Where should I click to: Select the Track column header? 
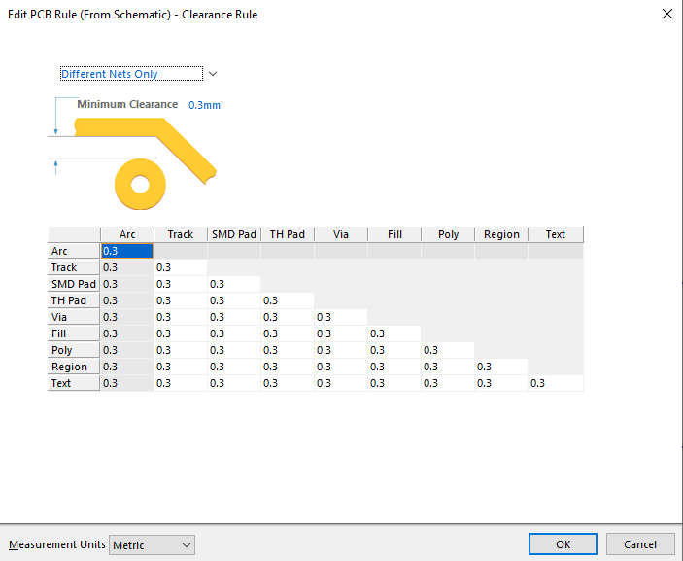point(181,234)
